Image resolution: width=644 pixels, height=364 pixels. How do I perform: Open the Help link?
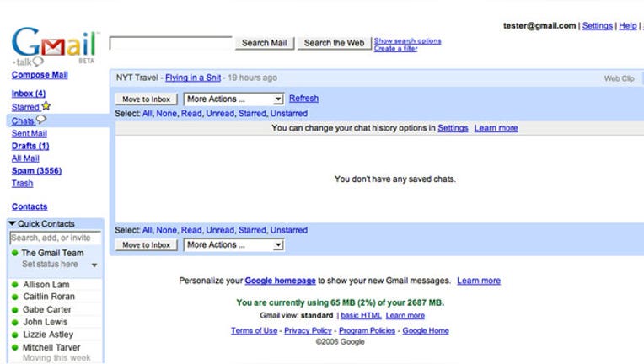click(628, 26)
